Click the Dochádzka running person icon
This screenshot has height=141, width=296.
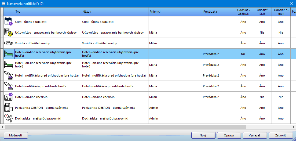[9, 118]
